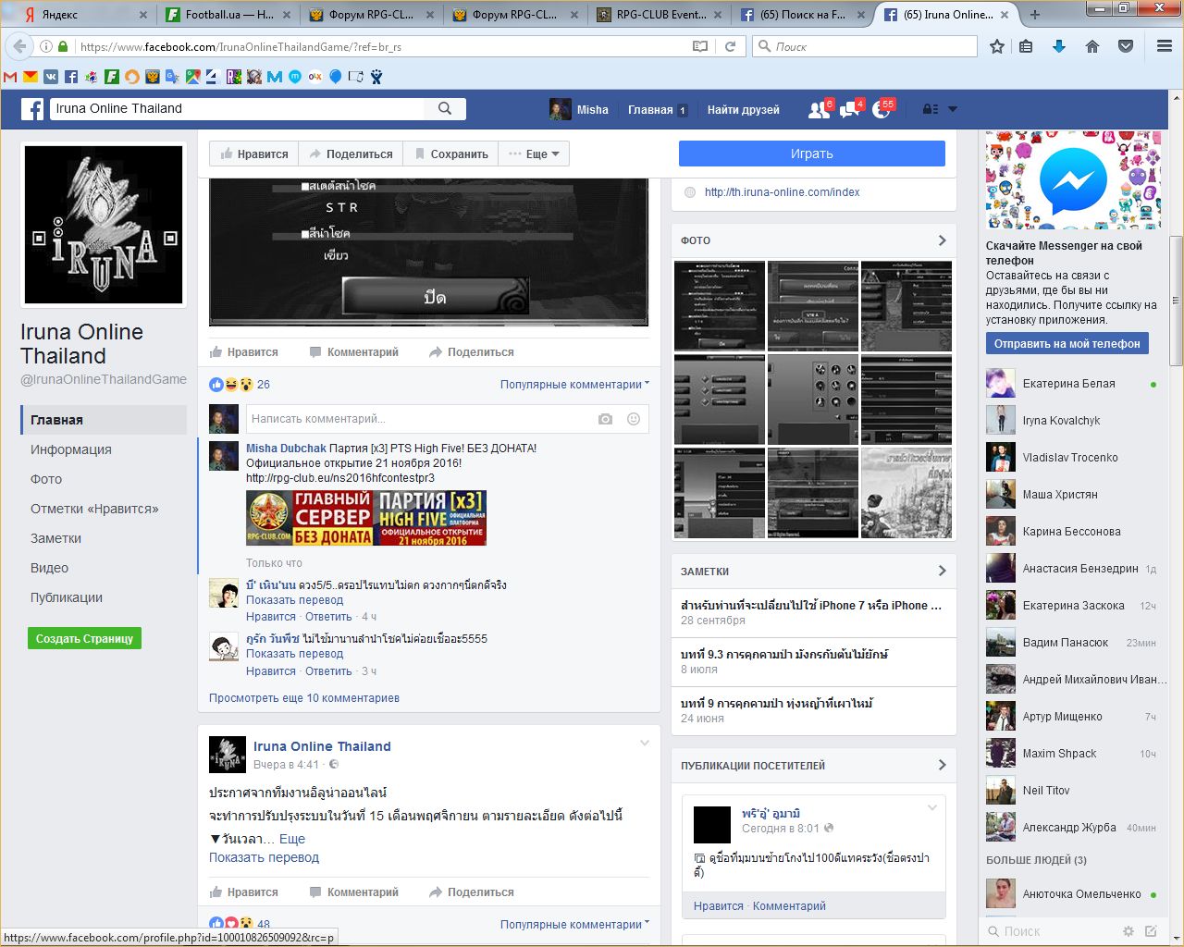Expand the Еще dropdown on page
Screen dimensions: 1184x947
(x=534, y=154)
